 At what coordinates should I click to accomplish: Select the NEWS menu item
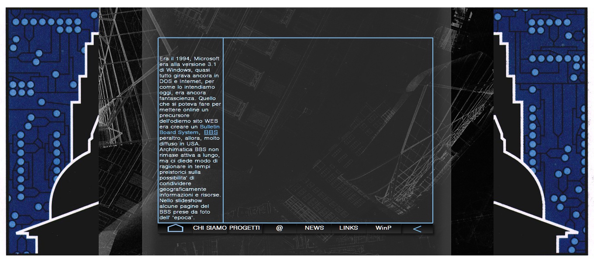314,228
